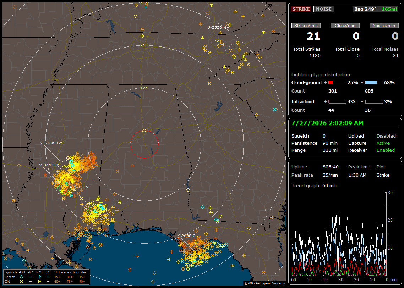Toggle the STRIKE indicator button
404x288 pixels.
(x=301, y=9)
